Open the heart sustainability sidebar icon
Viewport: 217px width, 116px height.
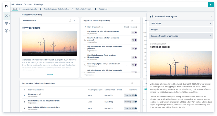[6, 16]
